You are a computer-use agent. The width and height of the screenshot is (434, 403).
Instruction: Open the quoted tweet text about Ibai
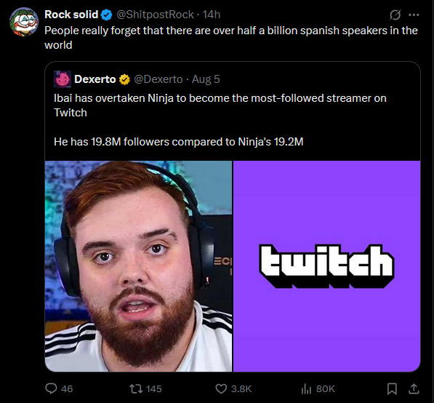tap(220, 119)
